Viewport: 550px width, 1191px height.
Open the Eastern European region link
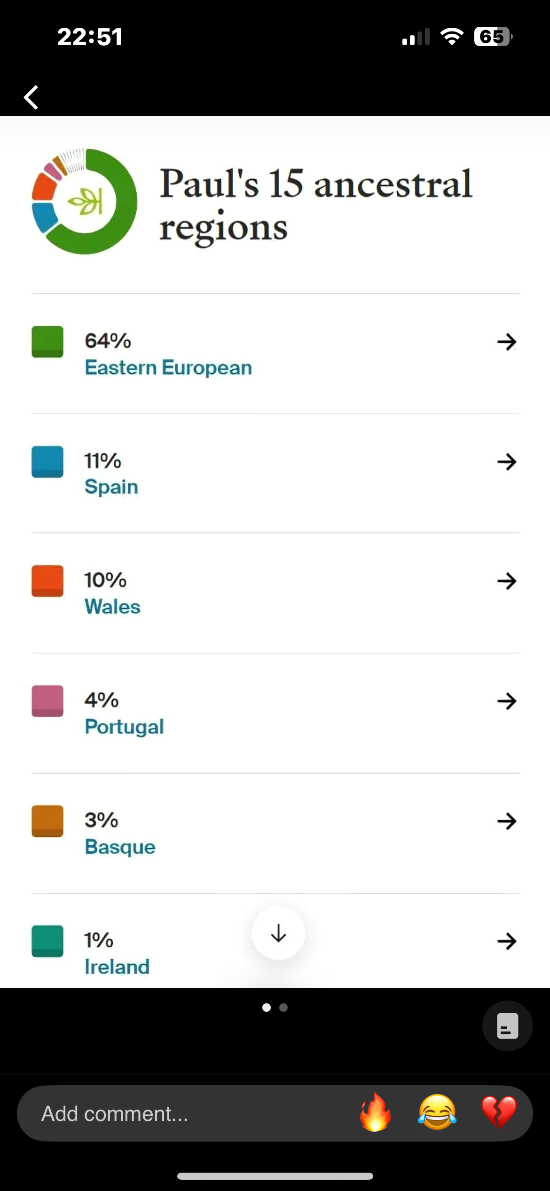[x=168, y=368]
